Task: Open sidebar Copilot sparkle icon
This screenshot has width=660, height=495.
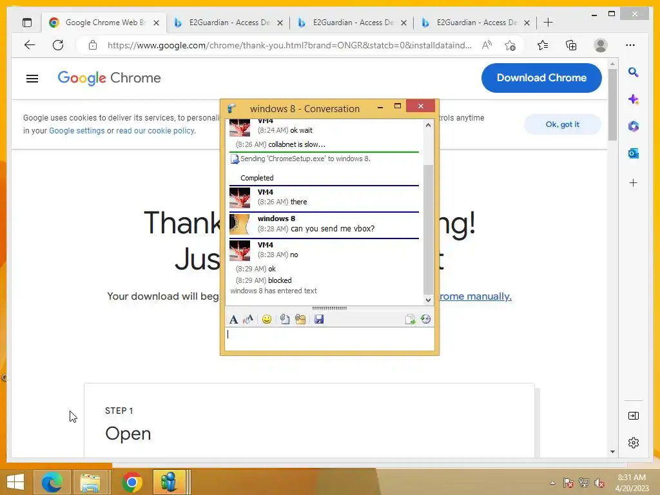Action: click(x=633, y=99)
